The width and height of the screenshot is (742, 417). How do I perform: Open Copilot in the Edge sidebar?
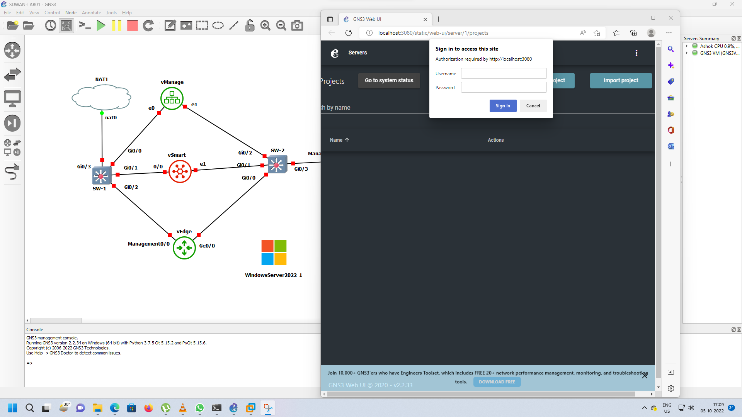pyautogui.click(x=671, y=65)
